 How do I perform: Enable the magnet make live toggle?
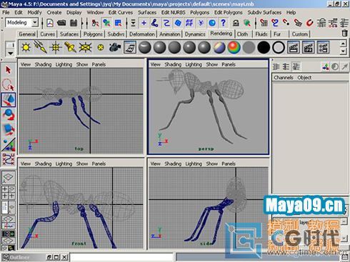point(309,23)
